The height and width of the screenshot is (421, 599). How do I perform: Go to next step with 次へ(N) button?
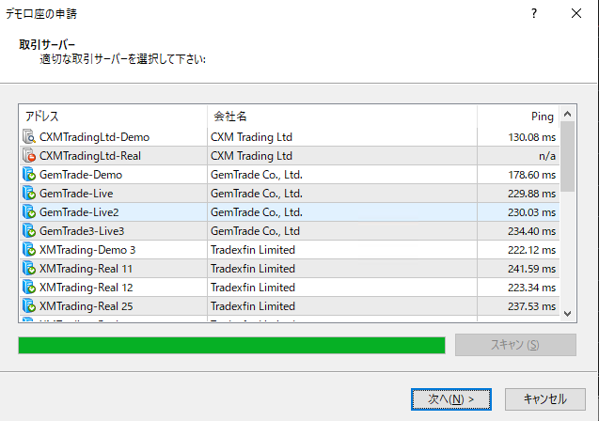pos(451,399)
